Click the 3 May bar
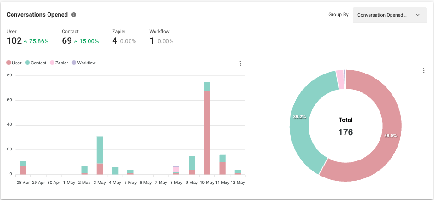434x200 pixels. coord(100,156)
